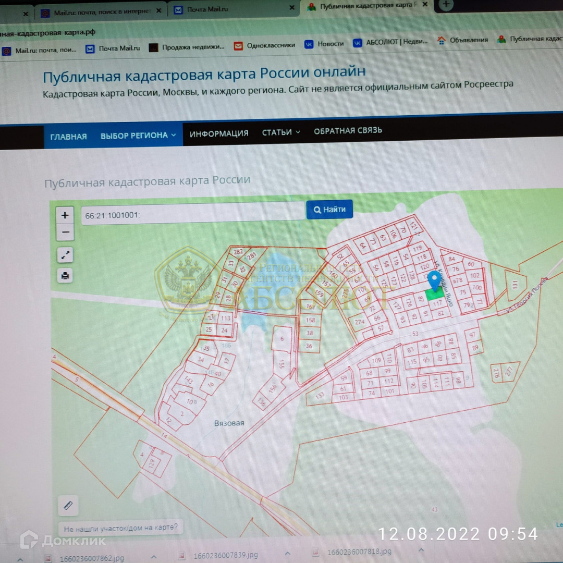Select Публичная кадастровая карта browser tab
Viewport: 563px width, 563px height.
click(x=365, y=6)
